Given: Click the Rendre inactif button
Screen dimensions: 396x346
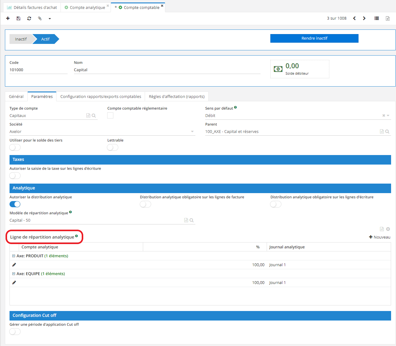Looking at the screenshot, I should pos(314,38).
